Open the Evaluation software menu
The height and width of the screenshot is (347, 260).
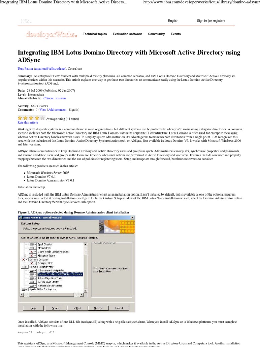[x=127, y=34]
